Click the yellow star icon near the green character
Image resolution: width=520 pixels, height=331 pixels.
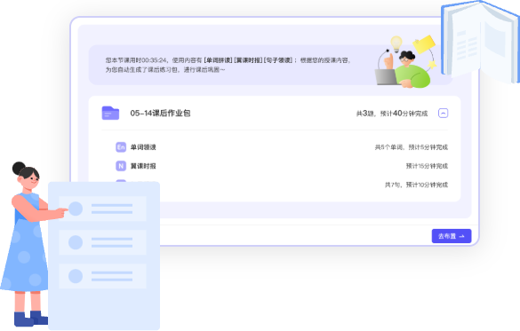(432, 64)
